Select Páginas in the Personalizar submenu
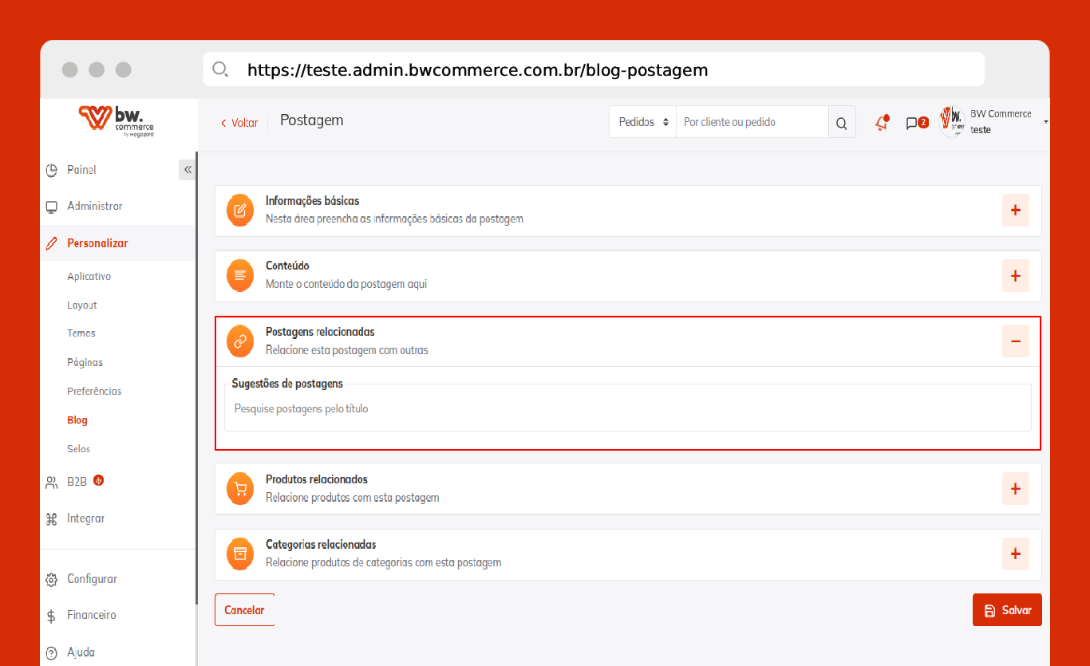1090x666 pixels. (85, 362)
